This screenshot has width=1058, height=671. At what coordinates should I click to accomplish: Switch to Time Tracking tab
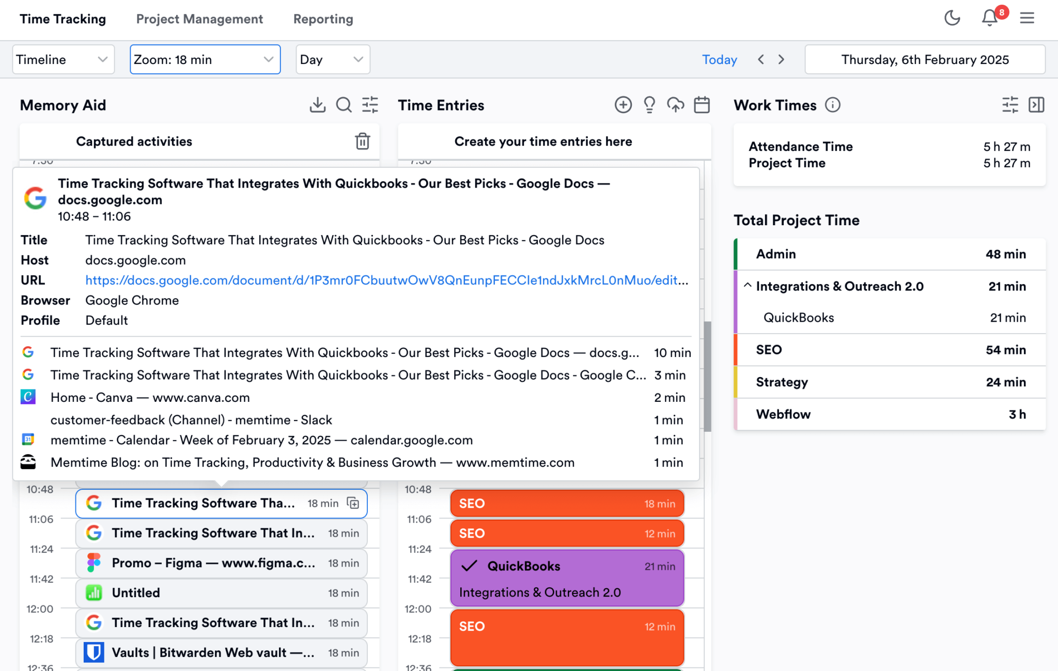click(63, 19)
